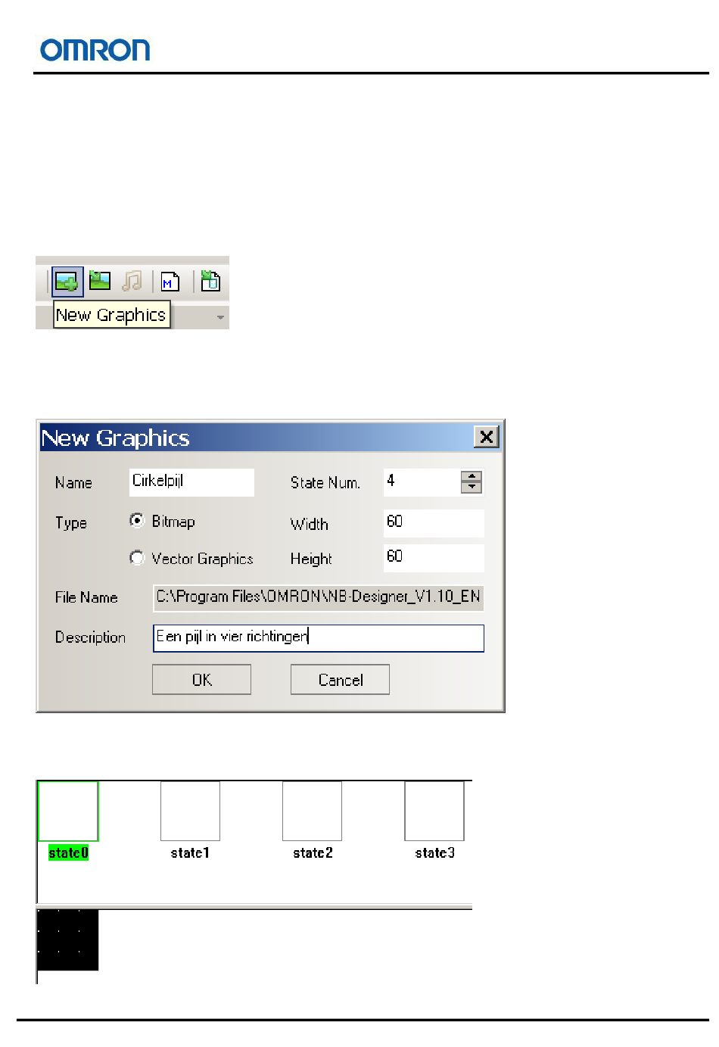Decrease State Num. with the down arrow

pos(472,488)
